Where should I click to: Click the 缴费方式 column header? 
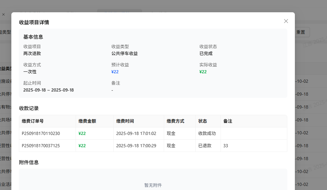tap(175, 121)
